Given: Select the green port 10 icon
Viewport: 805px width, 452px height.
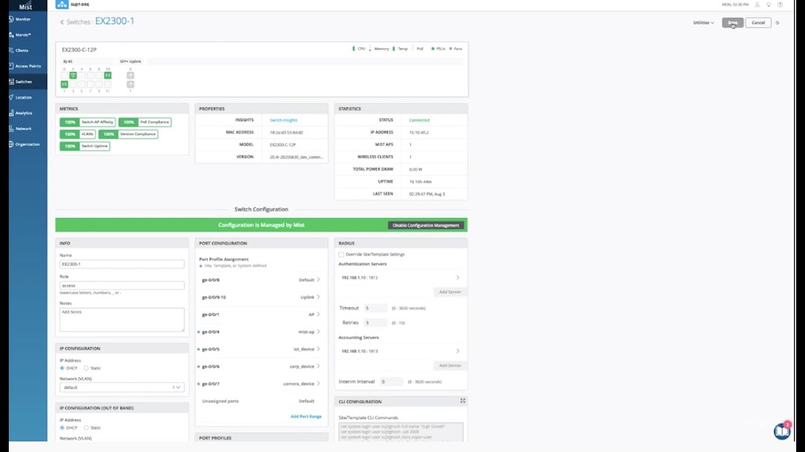Looking at the screenshot, I should (x=108, y=75).
